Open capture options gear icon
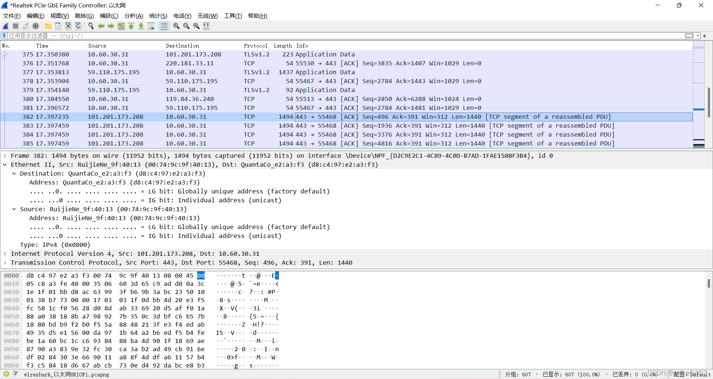 pyautogui.click(x=36, y=26)
